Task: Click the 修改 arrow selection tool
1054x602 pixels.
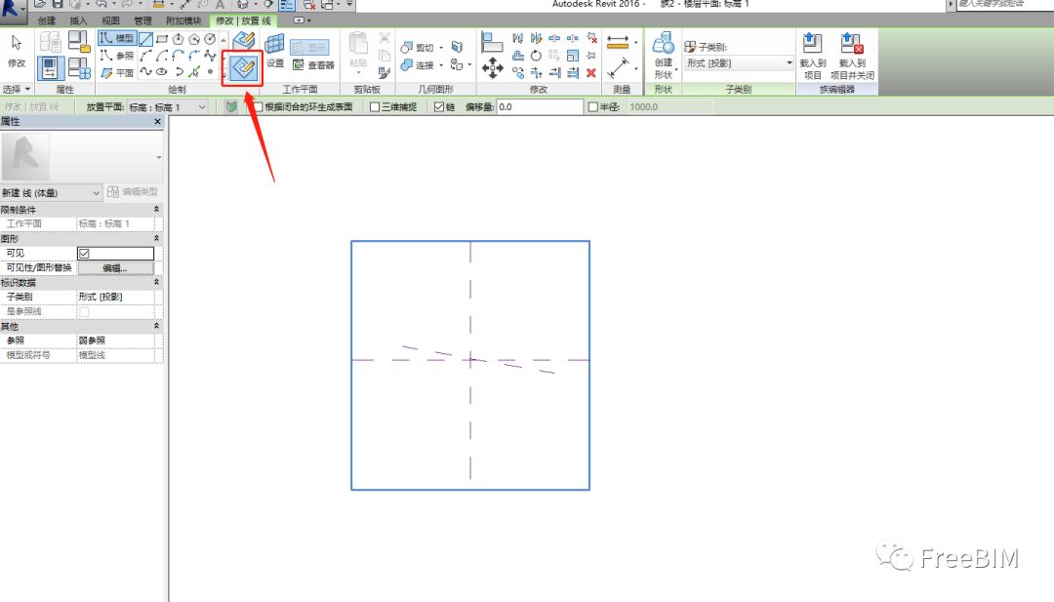Action: [17, 50]
